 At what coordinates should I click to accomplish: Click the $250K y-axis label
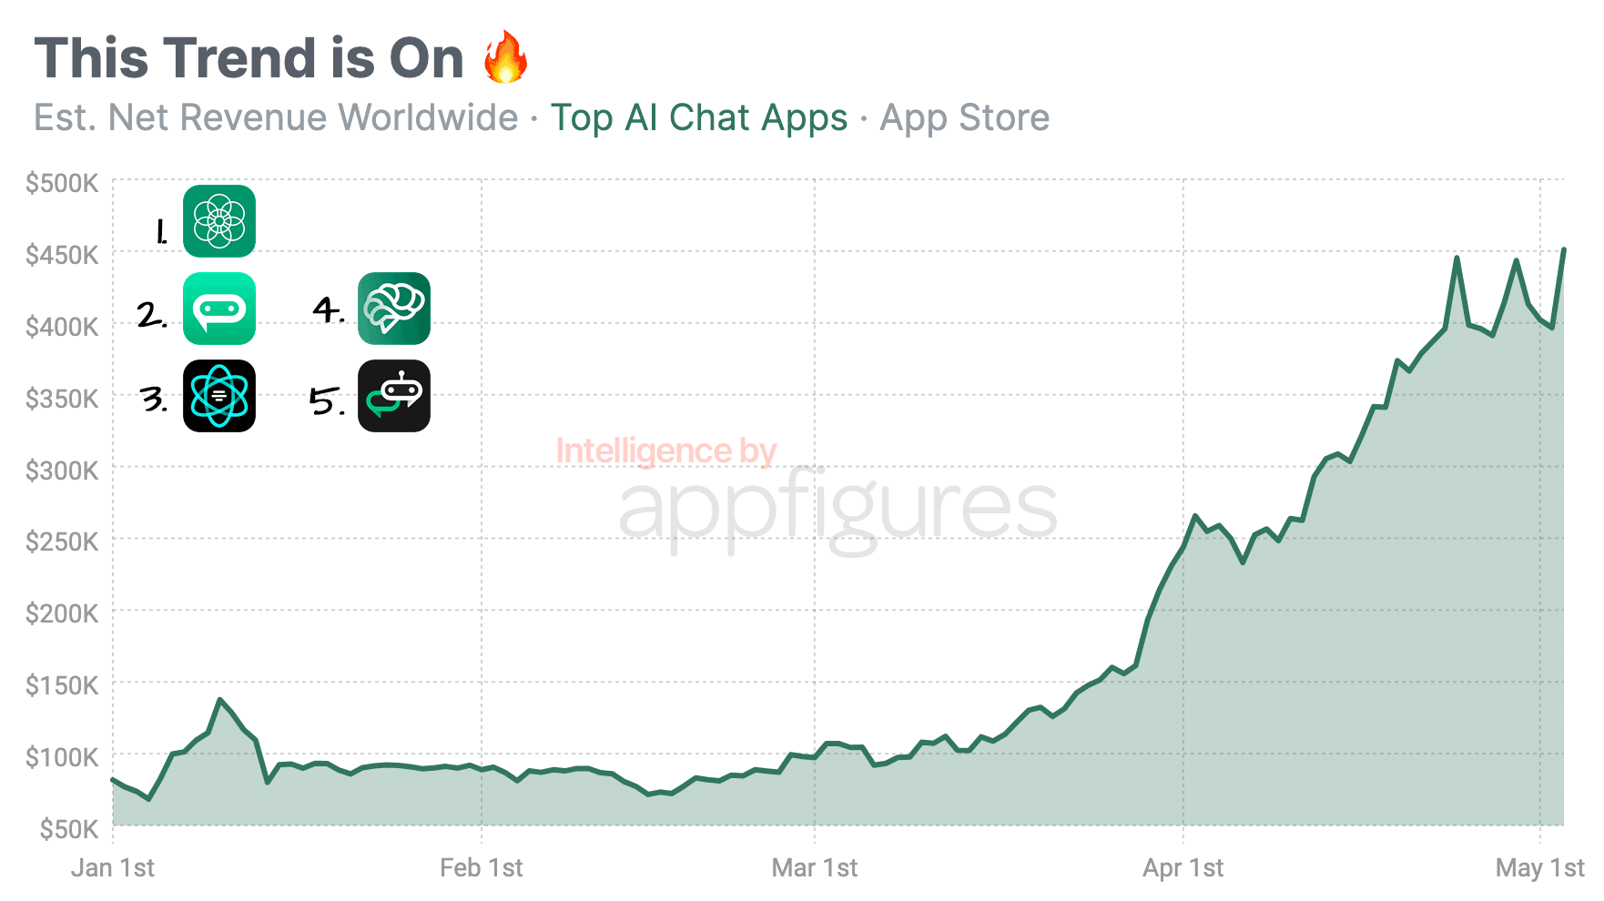coord(62,542)
